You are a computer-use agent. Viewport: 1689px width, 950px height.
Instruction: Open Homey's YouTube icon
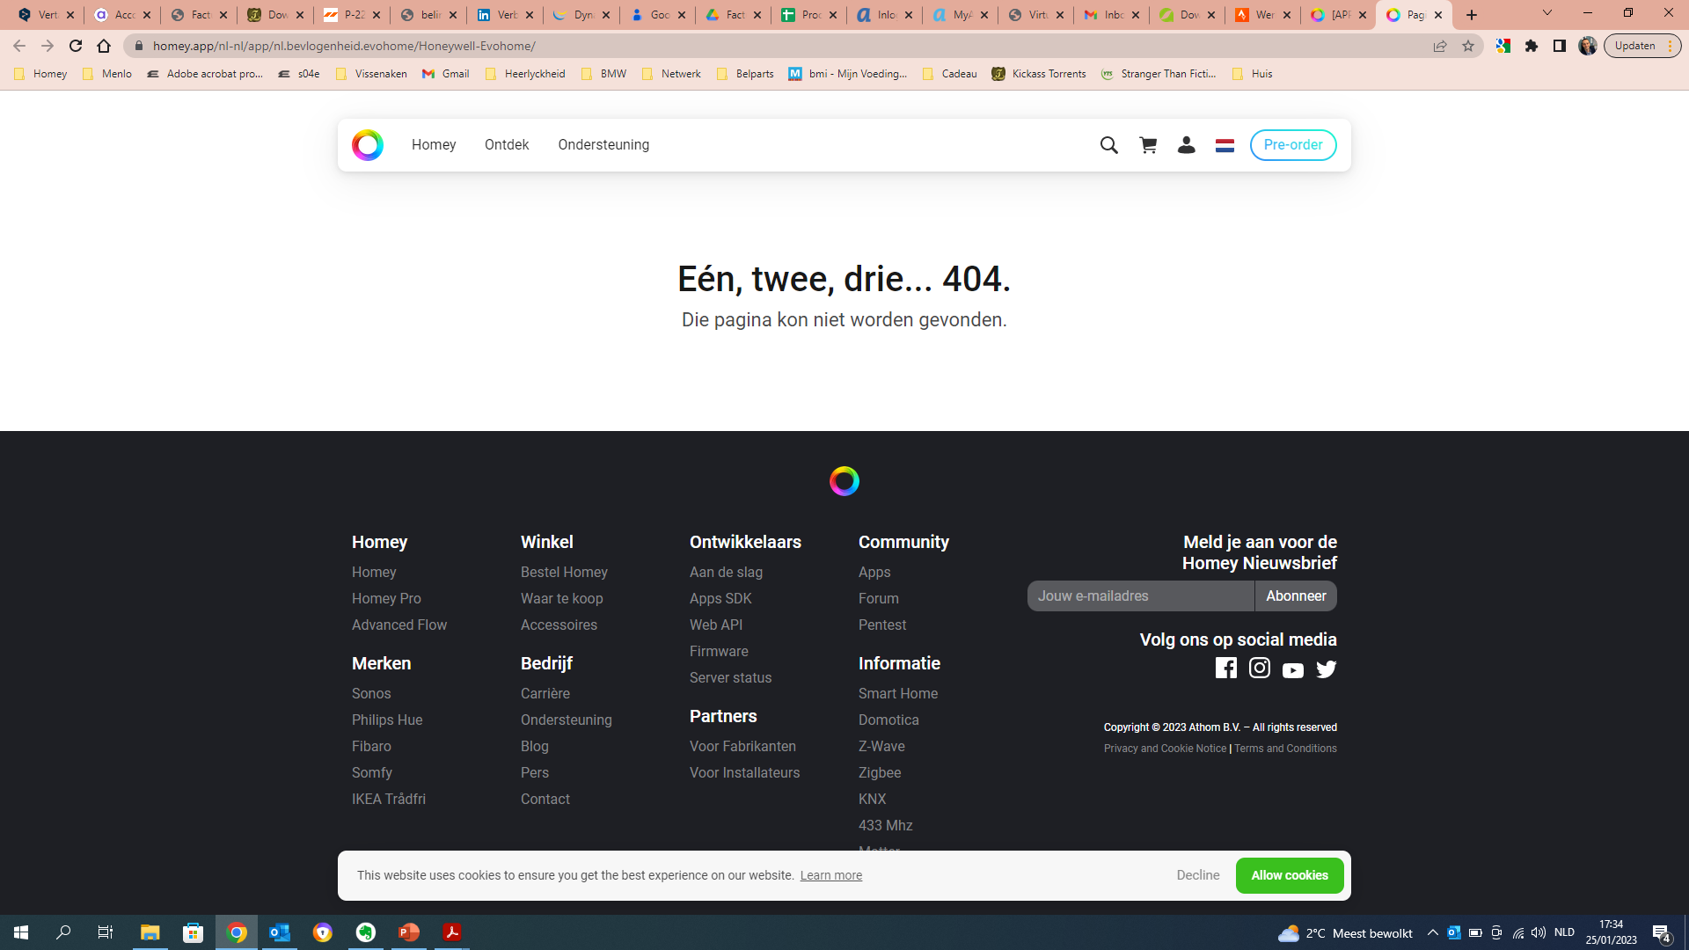[1293, 670]
